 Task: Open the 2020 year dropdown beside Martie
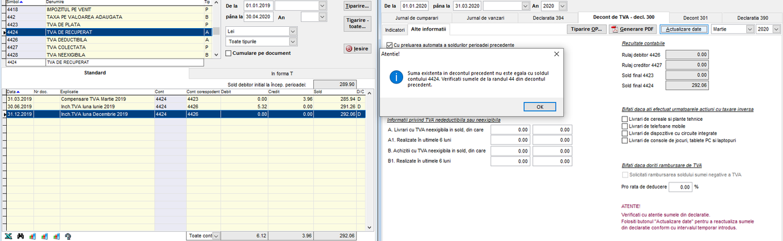[776, 29]
